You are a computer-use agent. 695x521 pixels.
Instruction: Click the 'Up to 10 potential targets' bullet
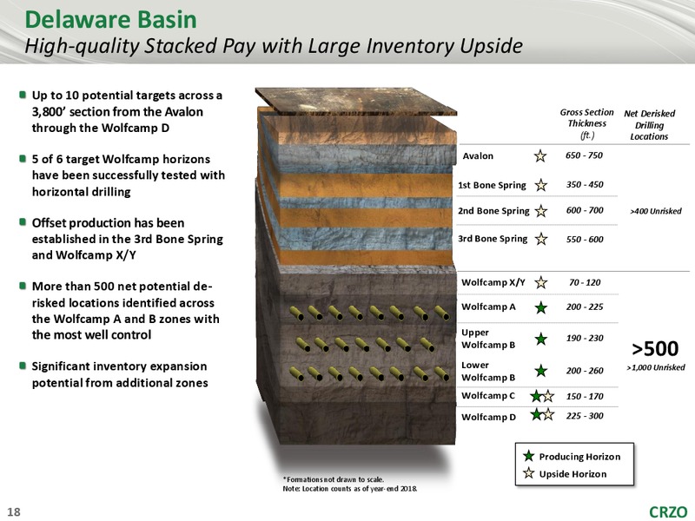127,112
